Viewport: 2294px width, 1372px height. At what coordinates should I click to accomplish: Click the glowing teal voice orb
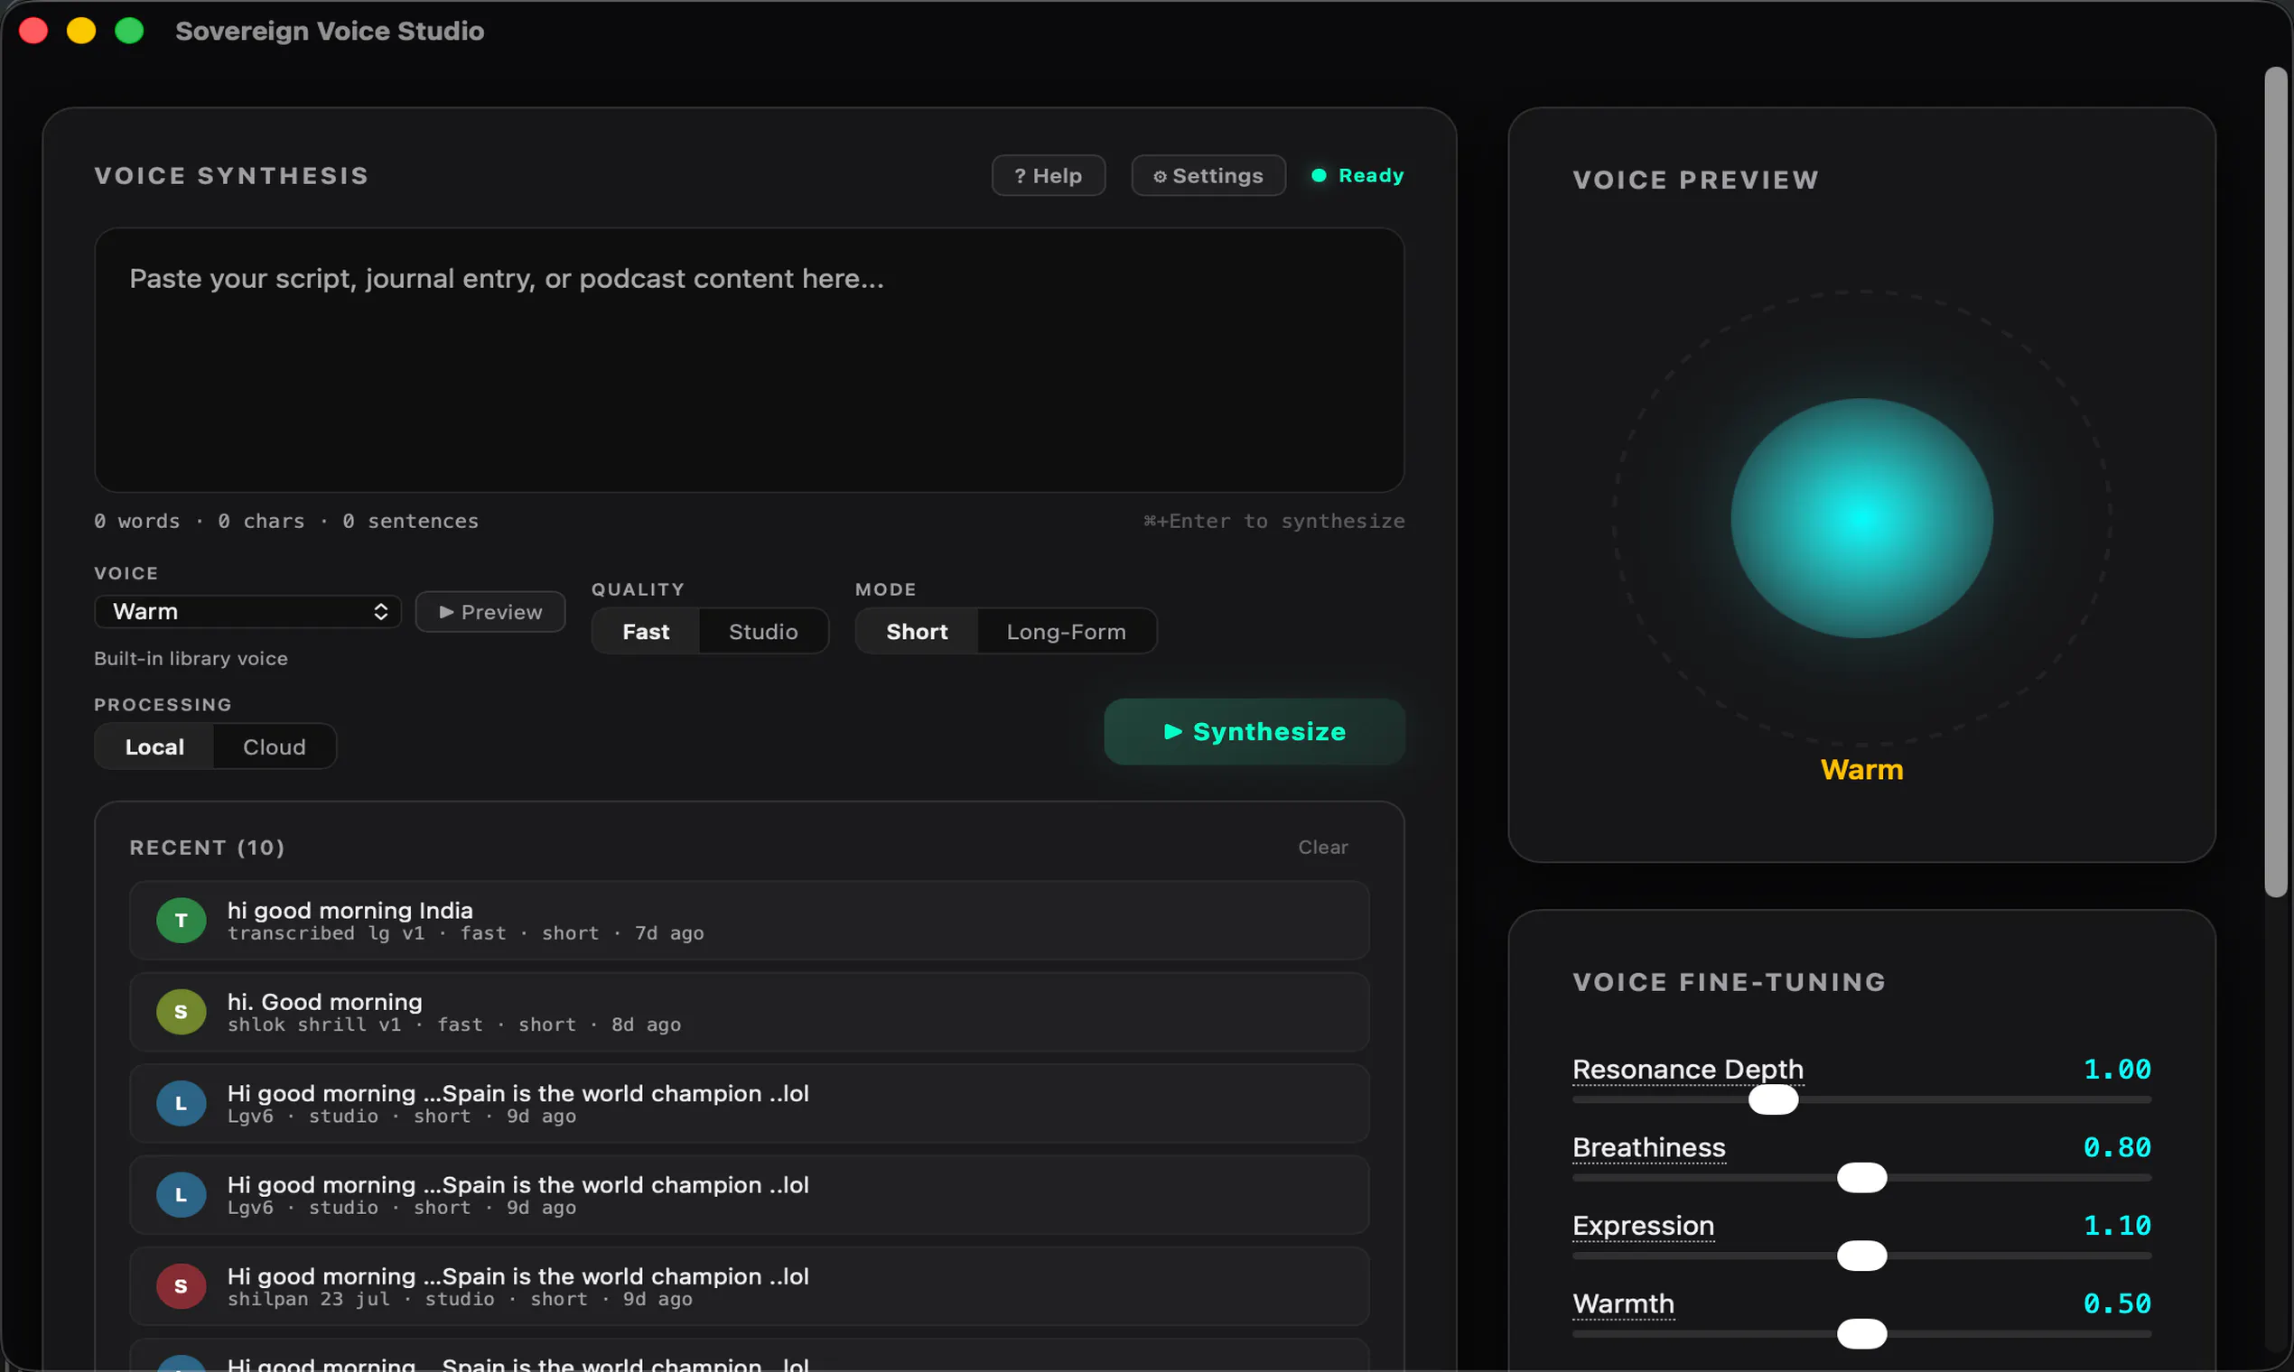(x=1861, y=518)
